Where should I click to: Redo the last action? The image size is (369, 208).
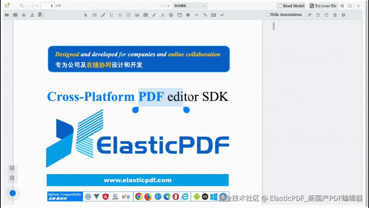click(326, 15)
